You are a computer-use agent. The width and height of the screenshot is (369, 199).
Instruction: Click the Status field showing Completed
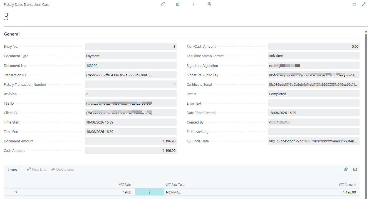click(314, 94)
